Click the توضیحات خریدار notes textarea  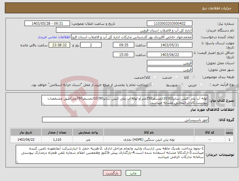(x=110, y=154)
